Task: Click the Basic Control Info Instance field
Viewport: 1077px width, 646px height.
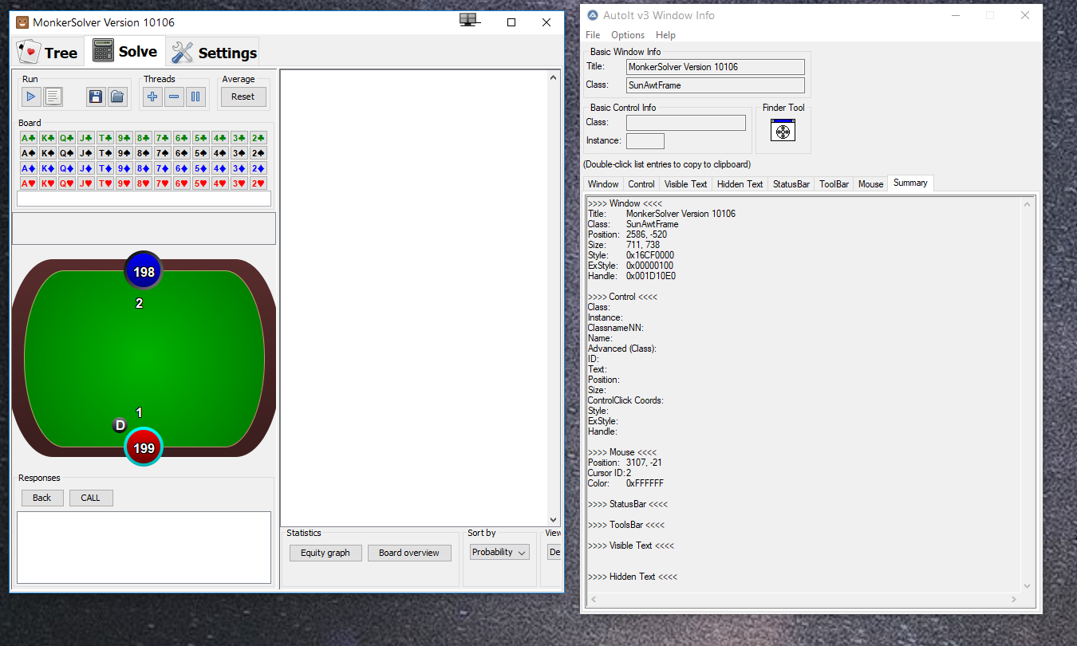Action: pos(645,141)
